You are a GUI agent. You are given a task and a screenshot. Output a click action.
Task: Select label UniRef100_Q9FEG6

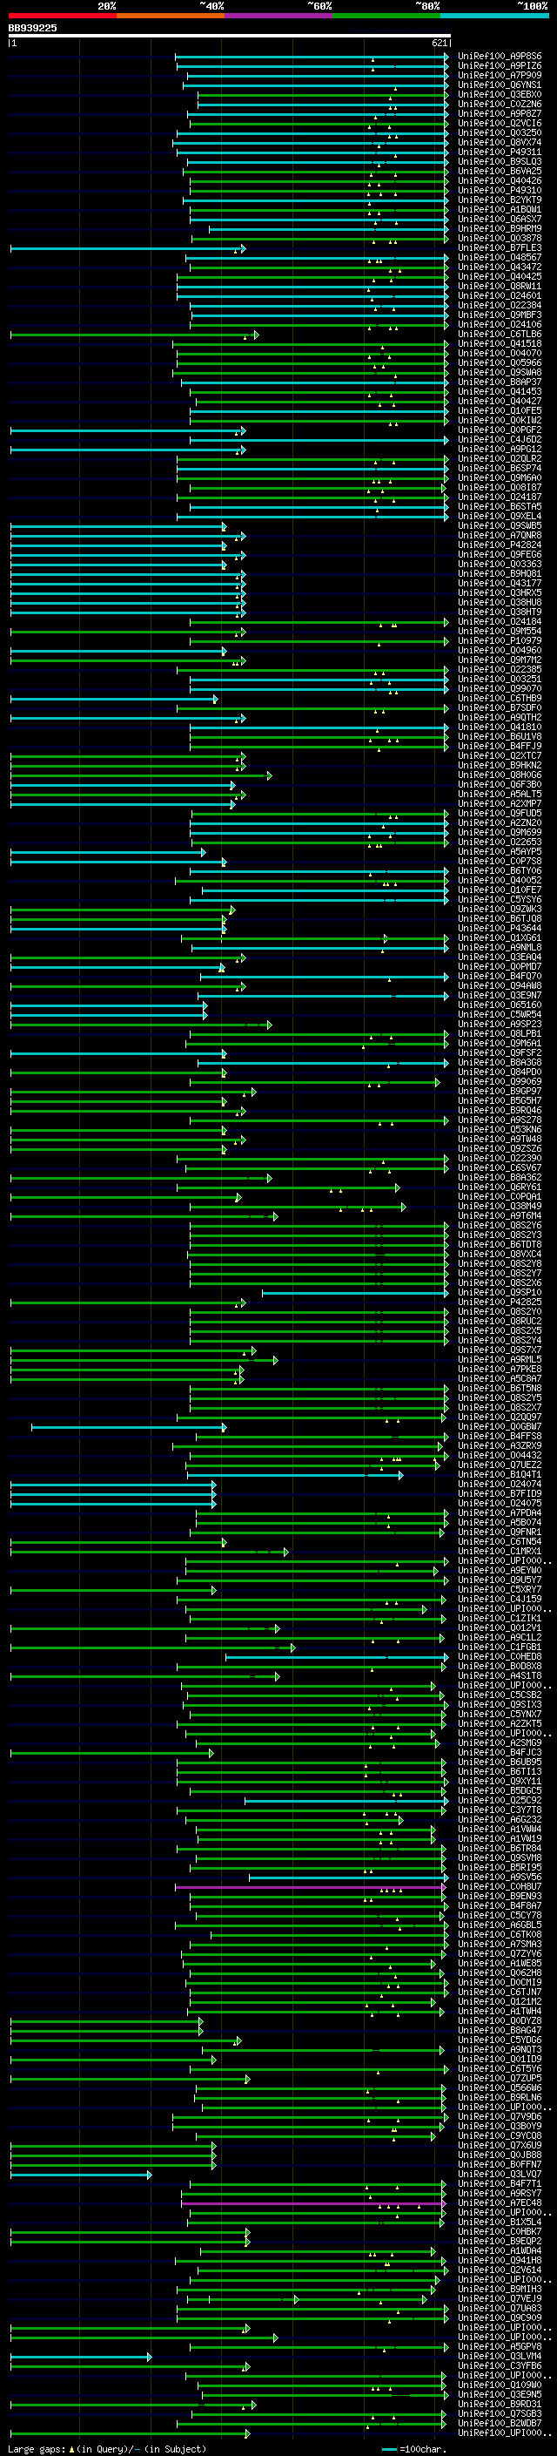coord(500,555)
